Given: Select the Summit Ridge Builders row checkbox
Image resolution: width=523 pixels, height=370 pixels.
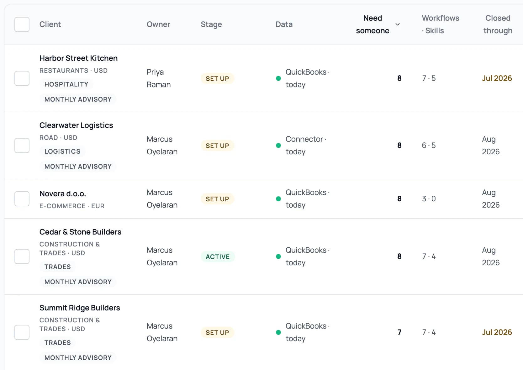Looking at the screenshot, I should (22, 332).
